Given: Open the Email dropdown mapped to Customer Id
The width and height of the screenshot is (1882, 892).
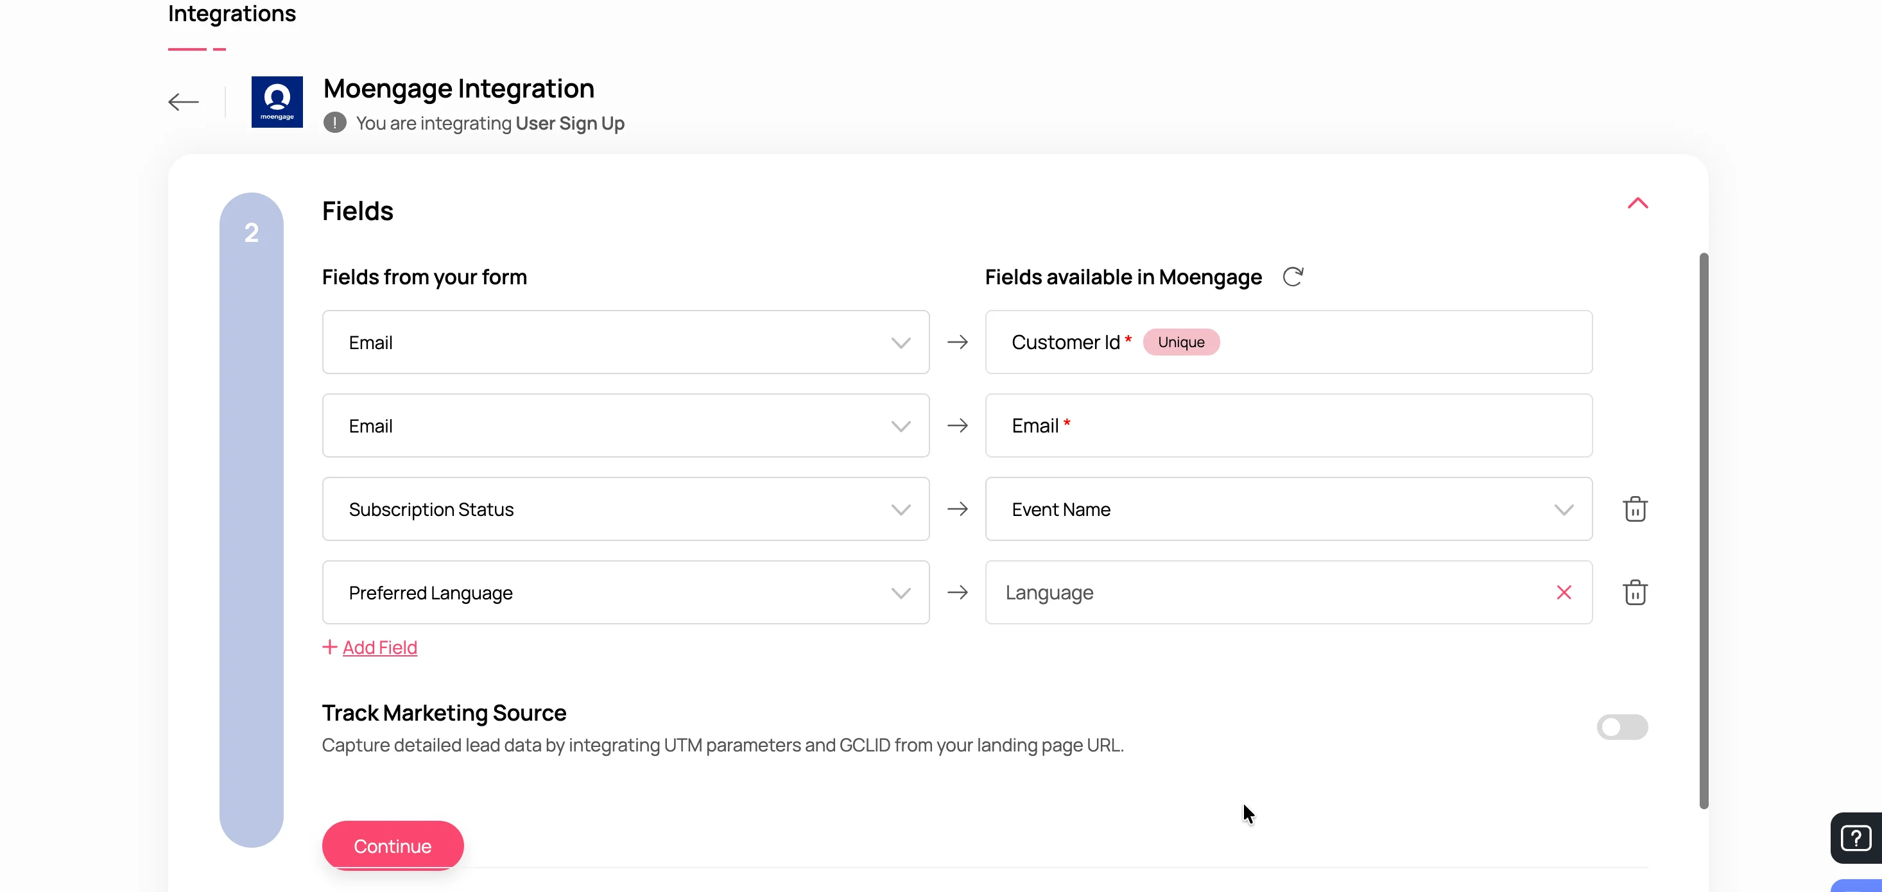Looking at the screenshot, I should tap(625, 342).
